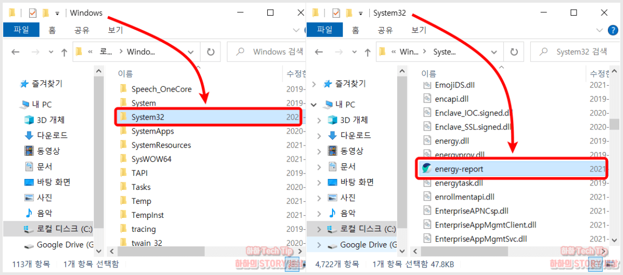Select energy.dll file icon
This screenshot has width=623, height=275.
[427, 140]
